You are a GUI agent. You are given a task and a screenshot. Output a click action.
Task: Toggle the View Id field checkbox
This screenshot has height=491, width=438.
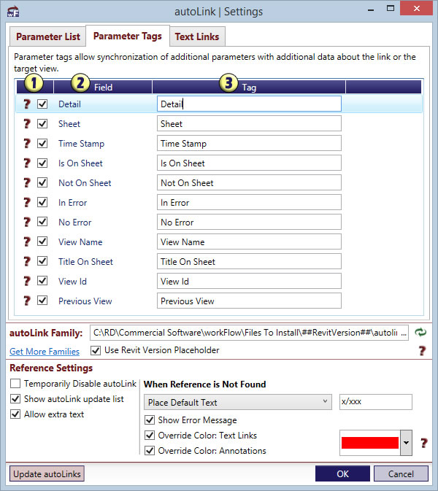click(x=42, y=282)
